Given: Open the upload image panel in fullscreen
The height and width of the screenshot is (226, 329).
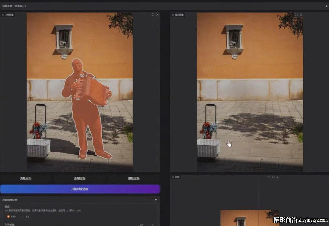Looking at the screenshot, I should tap(153, 15).
